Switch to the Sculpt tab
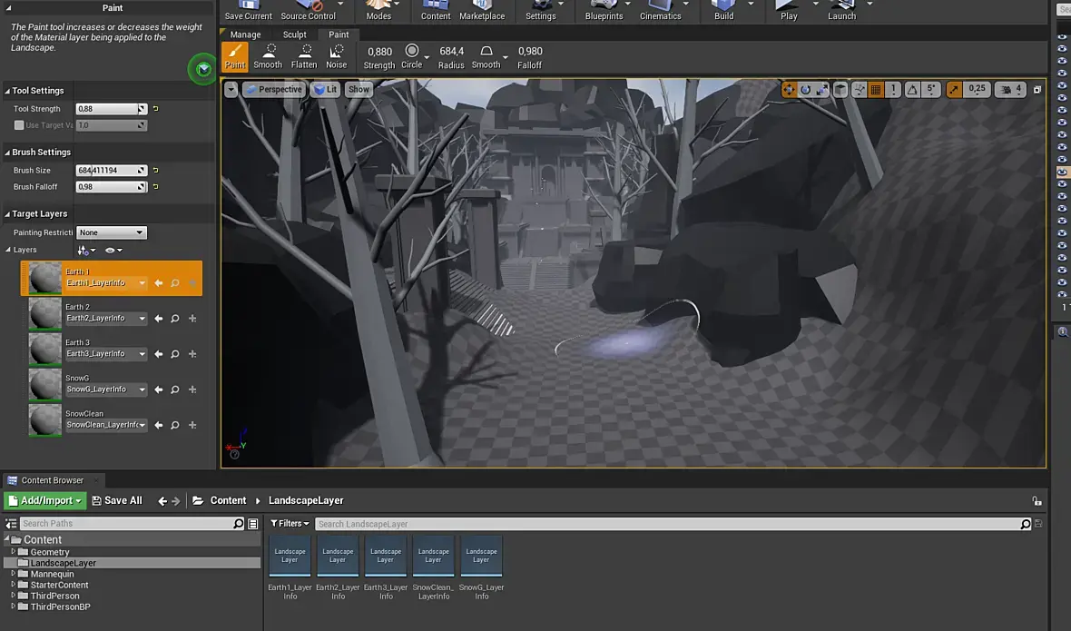Screen dimensions: 1071x631 [294, 35]
